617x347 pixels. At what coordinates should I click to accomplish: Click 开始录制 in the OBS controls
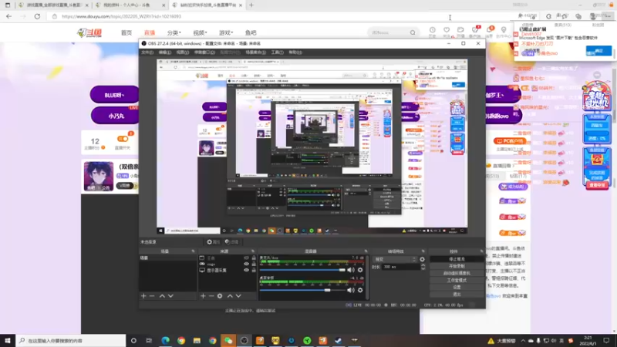457,266
